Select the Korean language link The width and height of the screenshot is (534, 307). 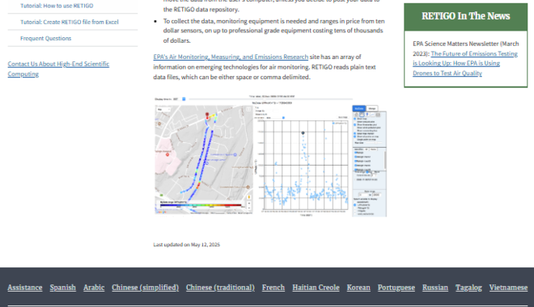click(x=358, y=288)
